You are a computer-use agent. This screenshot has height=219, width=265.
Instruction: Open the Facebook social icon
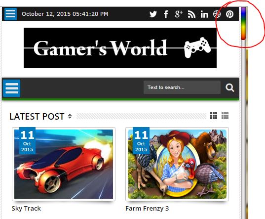tap(166, 14)
